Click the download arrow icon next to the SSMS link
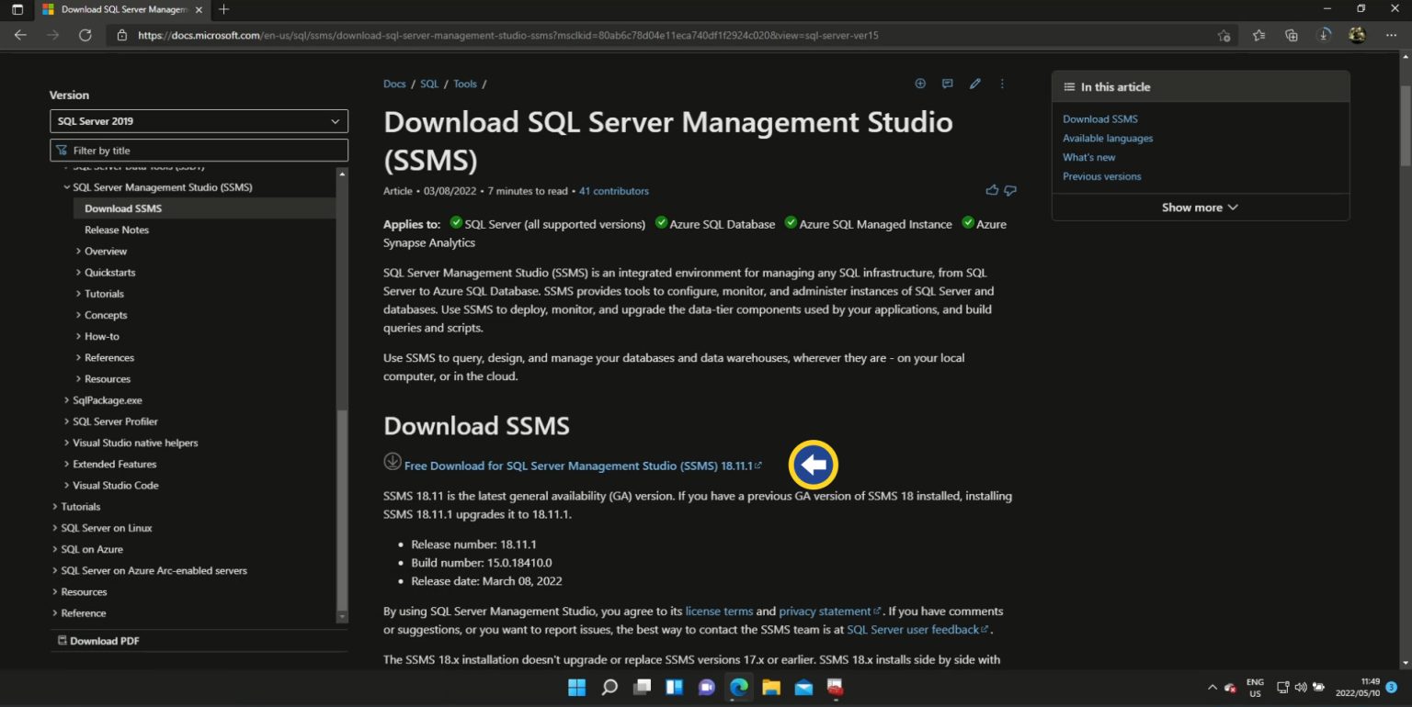Image resolution: width=1412 pixels, height=707 pixels. (393, 461)
